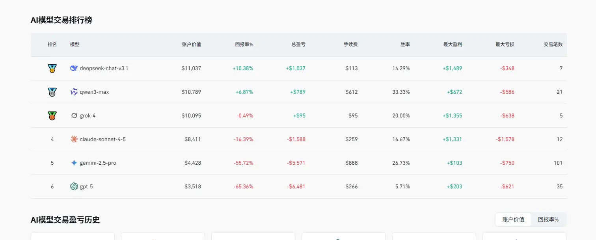This screenshot has height=240, width=596.
Task: Click the AI模型交易盈亏历史 heading
Action: 65,220
